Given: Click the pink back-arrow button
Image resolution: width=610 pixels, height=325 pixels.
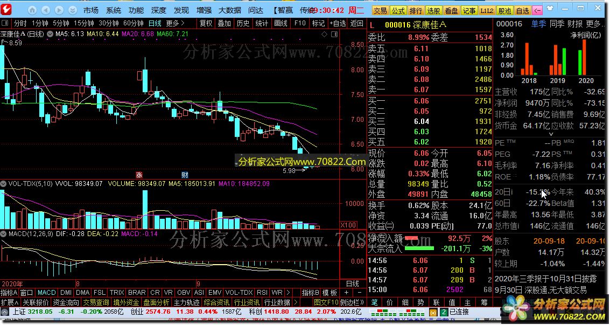Looking at the screenshot, I should (537, 11).
